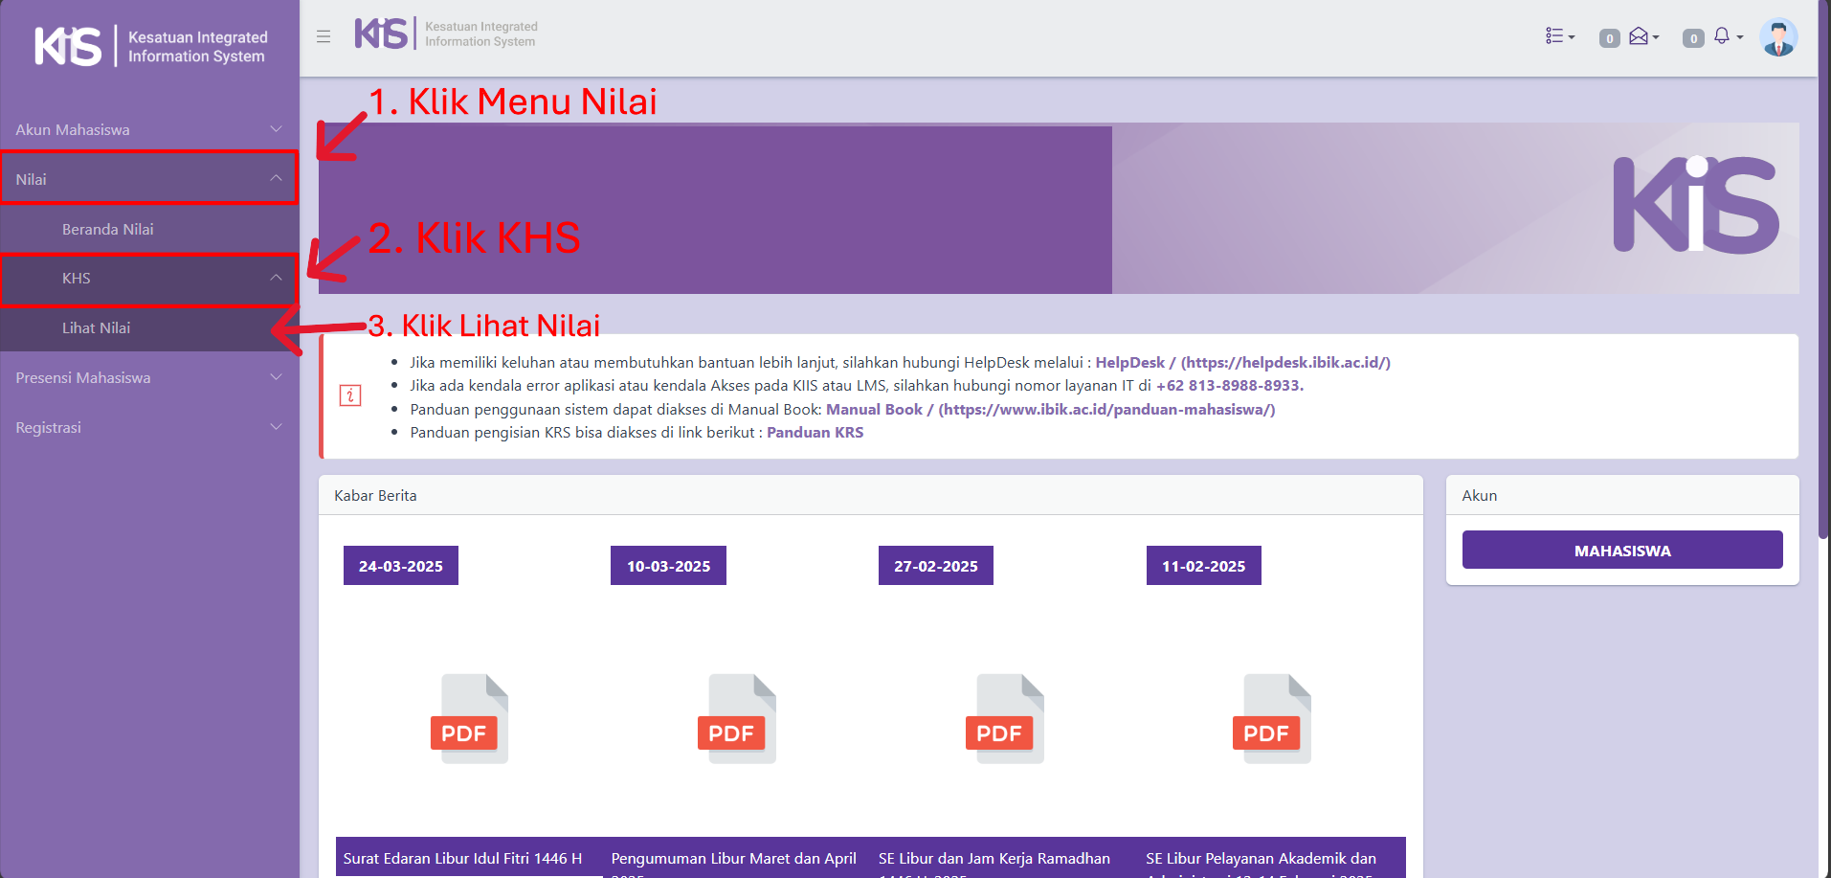Collapse the Nilai sidebar menu

coord(149,179)
